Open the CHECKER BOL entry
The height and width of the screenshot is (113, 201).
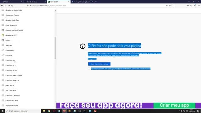11,65
